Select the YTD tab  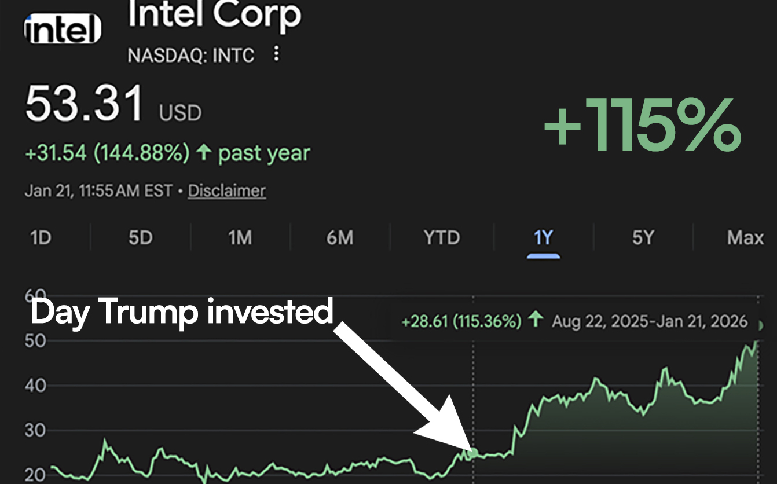click(442, 237)
